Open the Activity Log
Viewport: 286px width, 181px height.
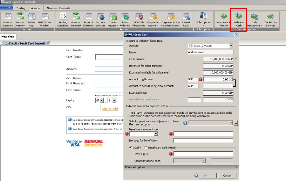coord(31,20)
